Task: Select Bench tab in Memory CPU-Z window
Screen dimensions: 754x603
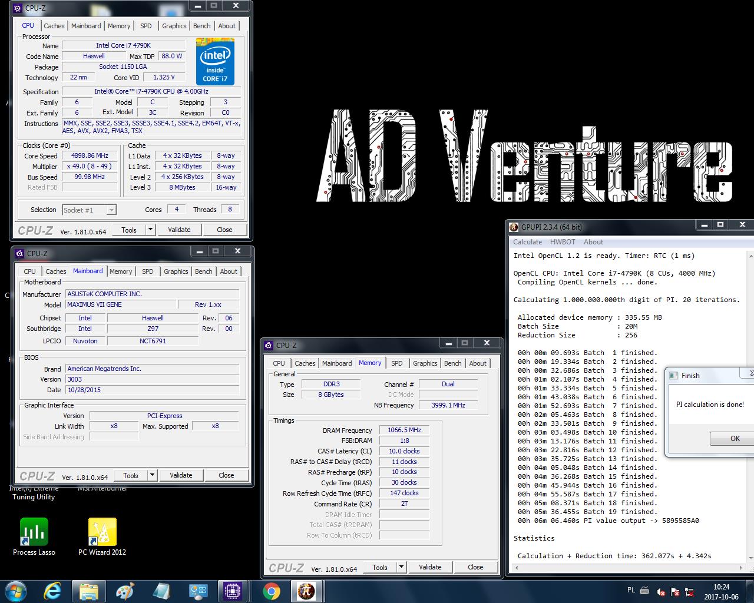Action: (x=453, y=363)
